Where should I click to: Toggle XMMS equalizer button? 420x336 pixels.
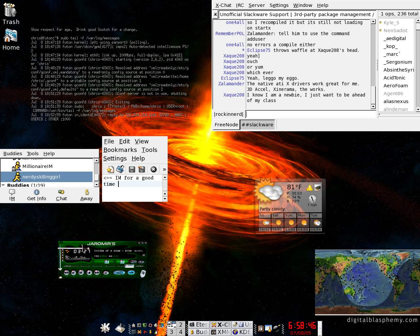(133, 262)
